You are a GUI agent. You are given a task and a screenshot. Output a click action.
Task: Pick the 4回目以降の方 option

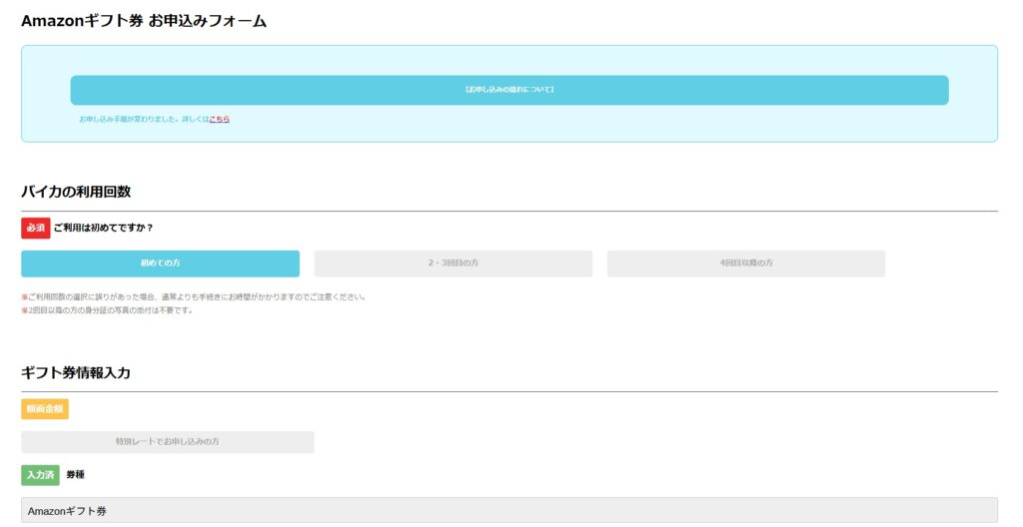pos(745,263)
